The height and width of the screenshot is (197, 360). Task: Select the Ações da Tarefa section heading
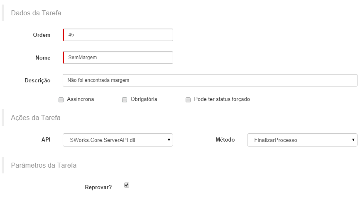36,118
